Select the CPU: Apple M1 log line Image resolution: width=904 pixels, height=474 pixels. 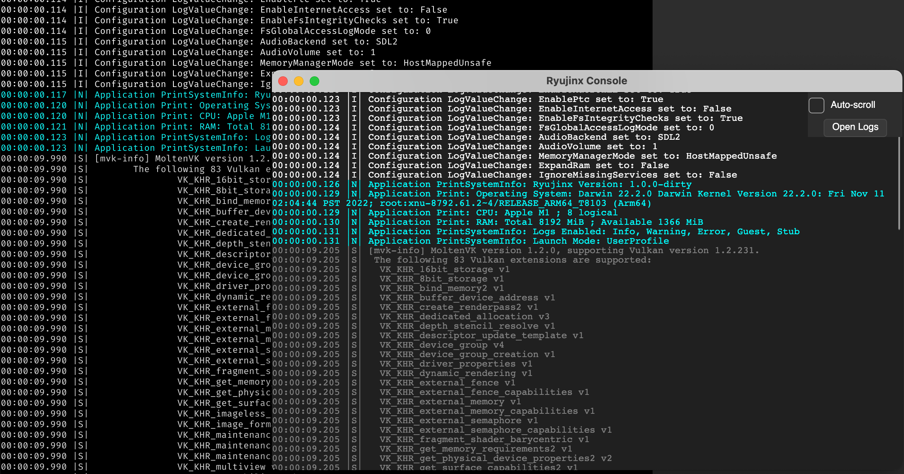(493, 212)
